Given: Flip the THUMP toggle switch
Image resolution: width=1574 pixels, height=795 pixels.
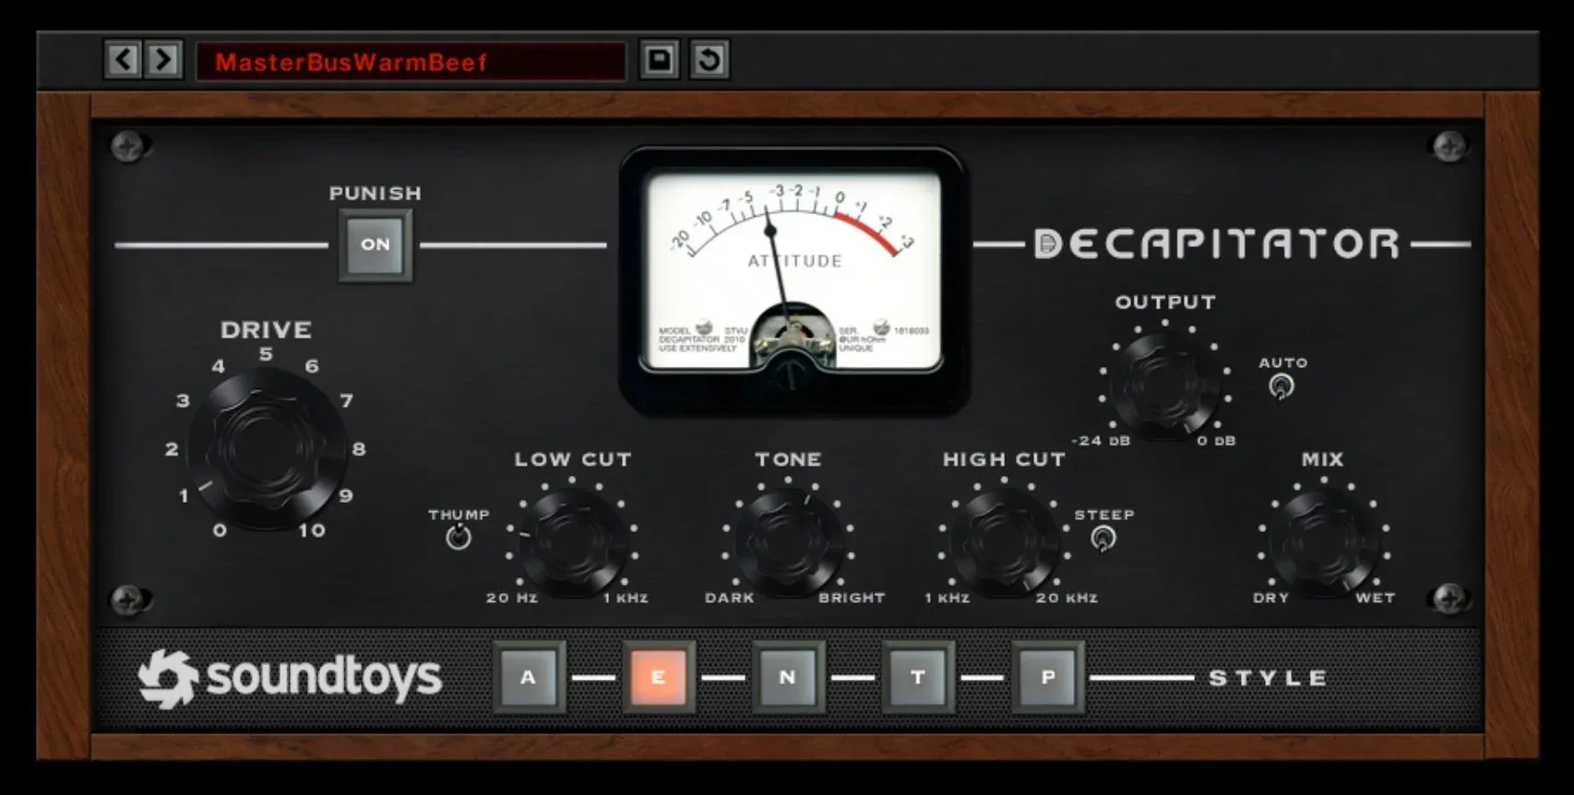Looking at the screenshot, I should [458, 537].
